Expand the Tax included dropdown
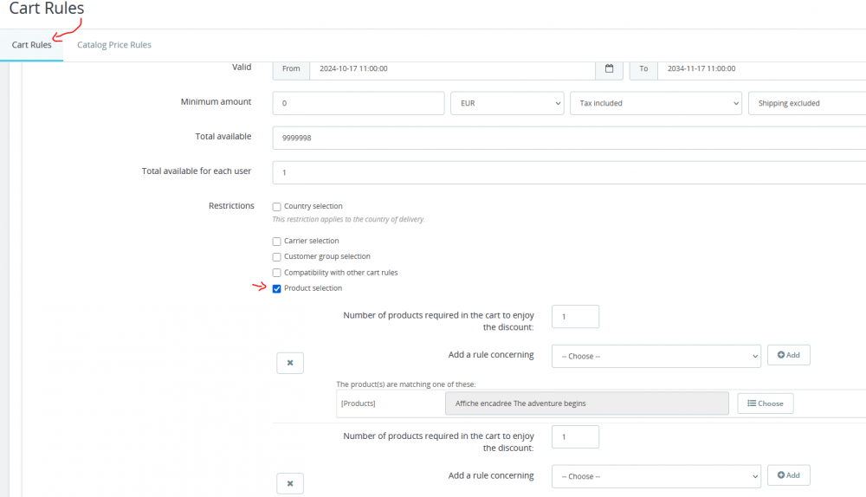The height and width of the screenshot is (497, 866). tap(656, 103)
